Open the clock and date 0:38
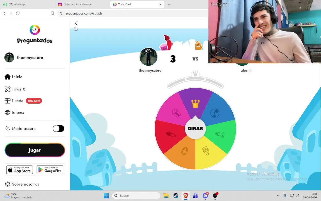The width and height of the screenshot is (321, 201). [x=310, y=196]
